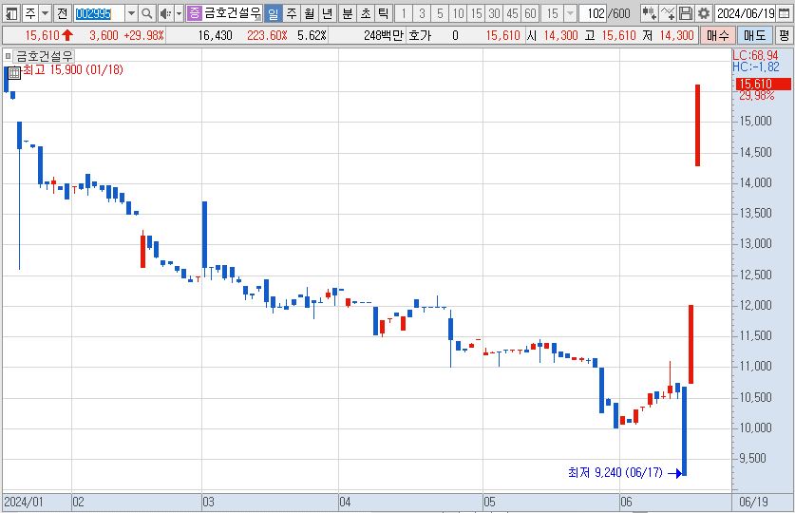Open the stock code history dropdown
Viewport: 795px width, 513px height.
point(131,13)
